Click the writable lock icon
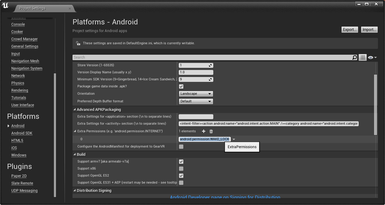385x205 pixels. point(78,43)
